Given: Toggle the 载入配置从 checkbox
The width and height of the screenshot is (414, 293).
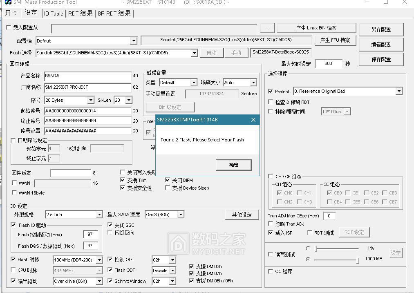Looking at the screenshot, I should coord(9,27).
